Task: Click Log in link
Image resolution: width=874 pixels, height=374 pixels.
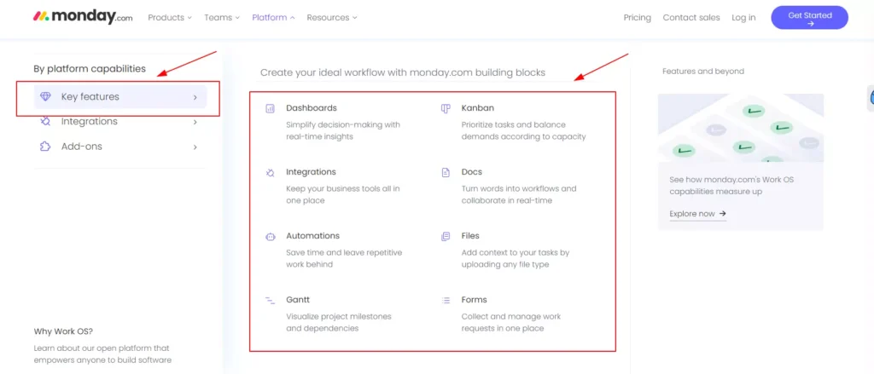Action: [743, 17]
